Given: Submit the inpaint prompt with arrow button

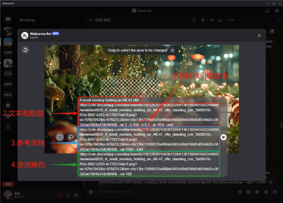Looking at the screenshot, I should coord(223,137).
